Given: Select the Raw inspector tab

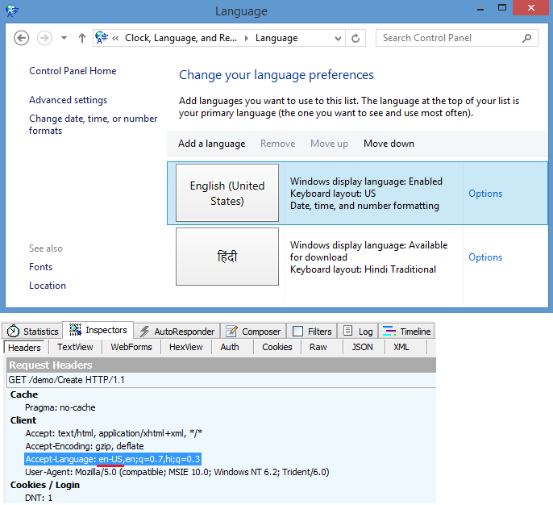Looking at the screenshot, I should tap(318, 347).
